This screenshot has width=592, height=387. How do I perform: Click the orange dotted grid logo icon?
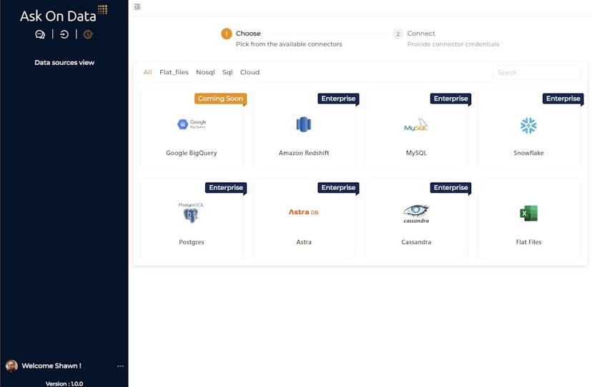103,9
